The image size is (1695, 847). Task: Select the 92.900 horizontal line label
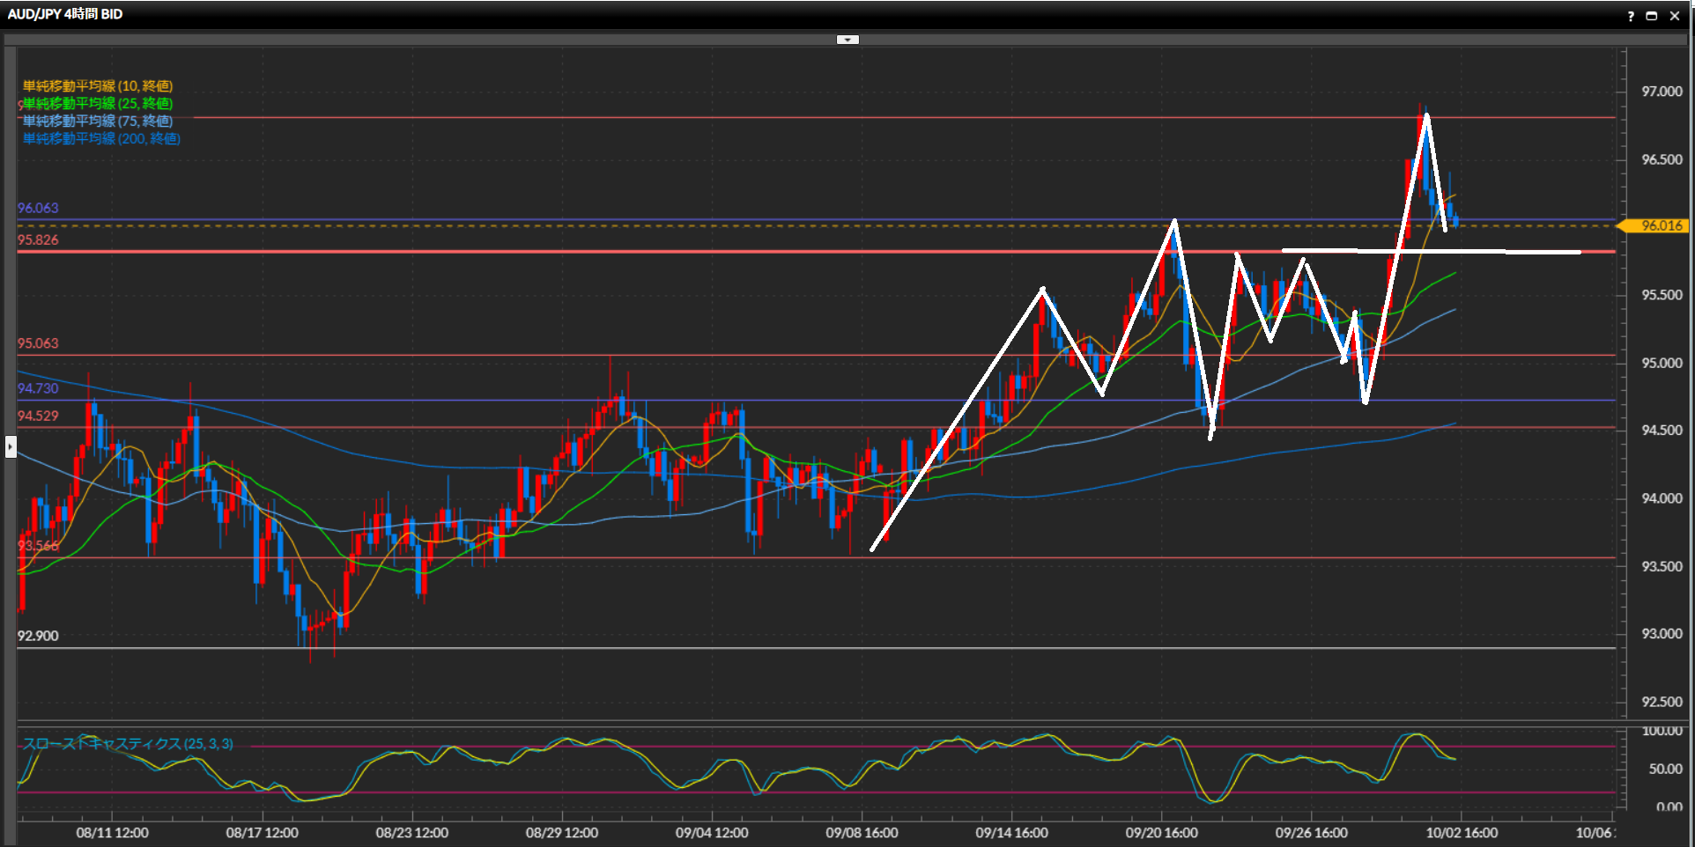[38, 636]
